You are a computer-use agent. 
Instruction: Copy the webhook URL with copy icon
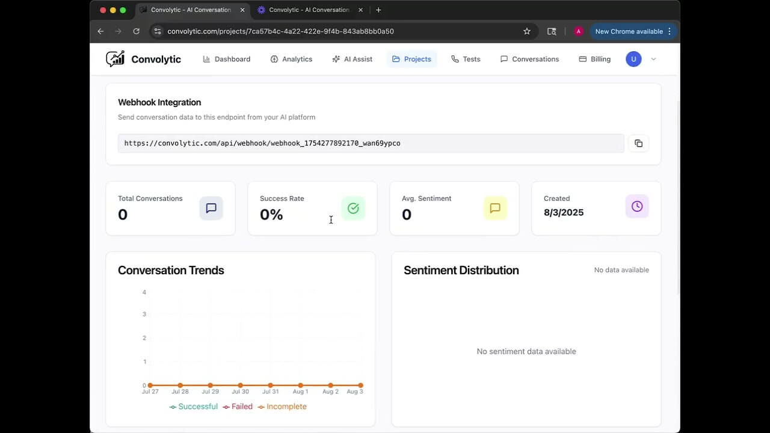click(638, 143)
